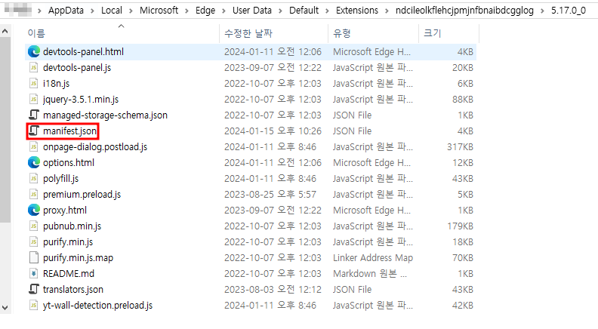
Task: Open User Data in the breadcrumb
Action: 252,11
